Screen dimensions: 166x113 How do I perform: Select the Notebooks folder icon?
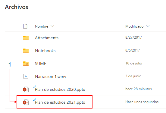(x=26, y=51)
